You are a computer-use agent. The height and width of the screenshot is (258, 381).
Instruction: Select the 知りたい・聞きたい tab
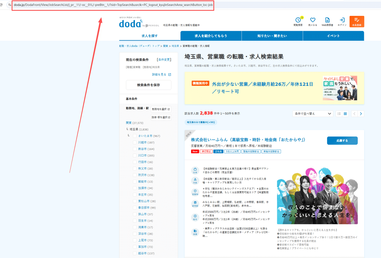(x=272, y=36)
